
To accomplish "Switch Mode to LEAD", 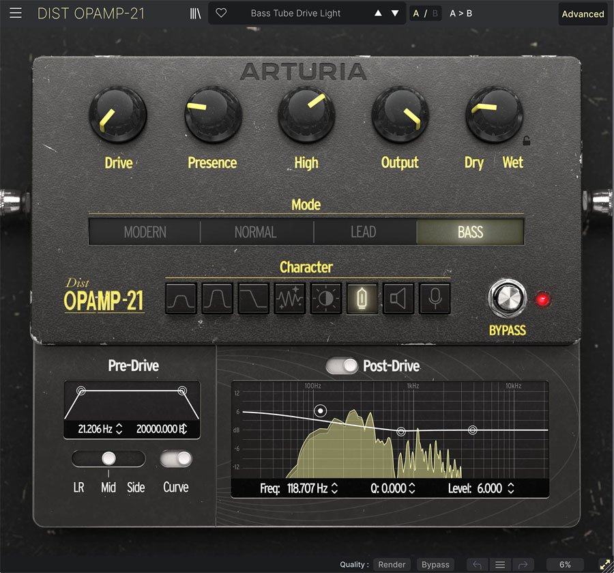I will (x=365, y=232).
